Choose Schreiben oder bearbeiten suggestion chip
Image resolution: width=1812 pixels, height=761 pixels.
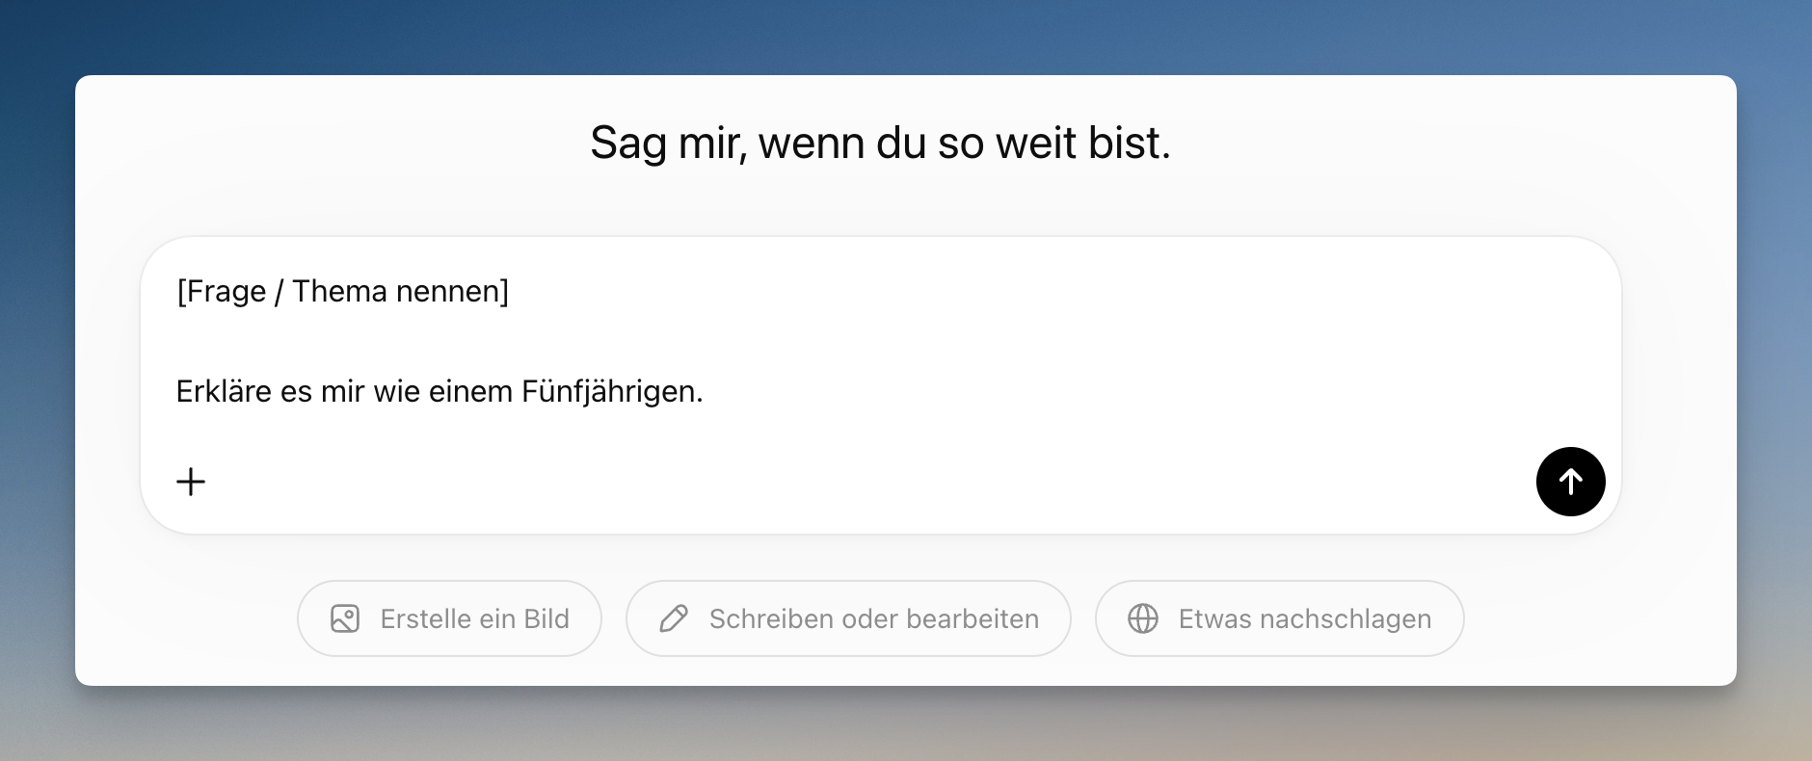[848, 618]
